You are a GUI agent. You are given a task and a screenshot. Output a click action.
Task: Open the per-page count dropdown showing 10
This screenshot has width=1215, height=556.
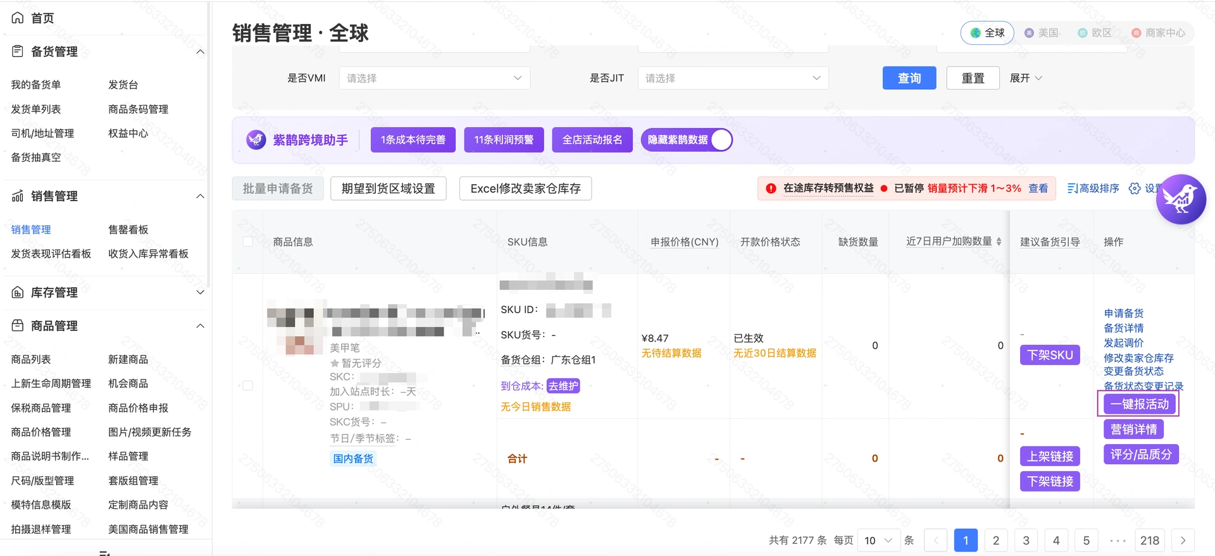click(878, 540)
